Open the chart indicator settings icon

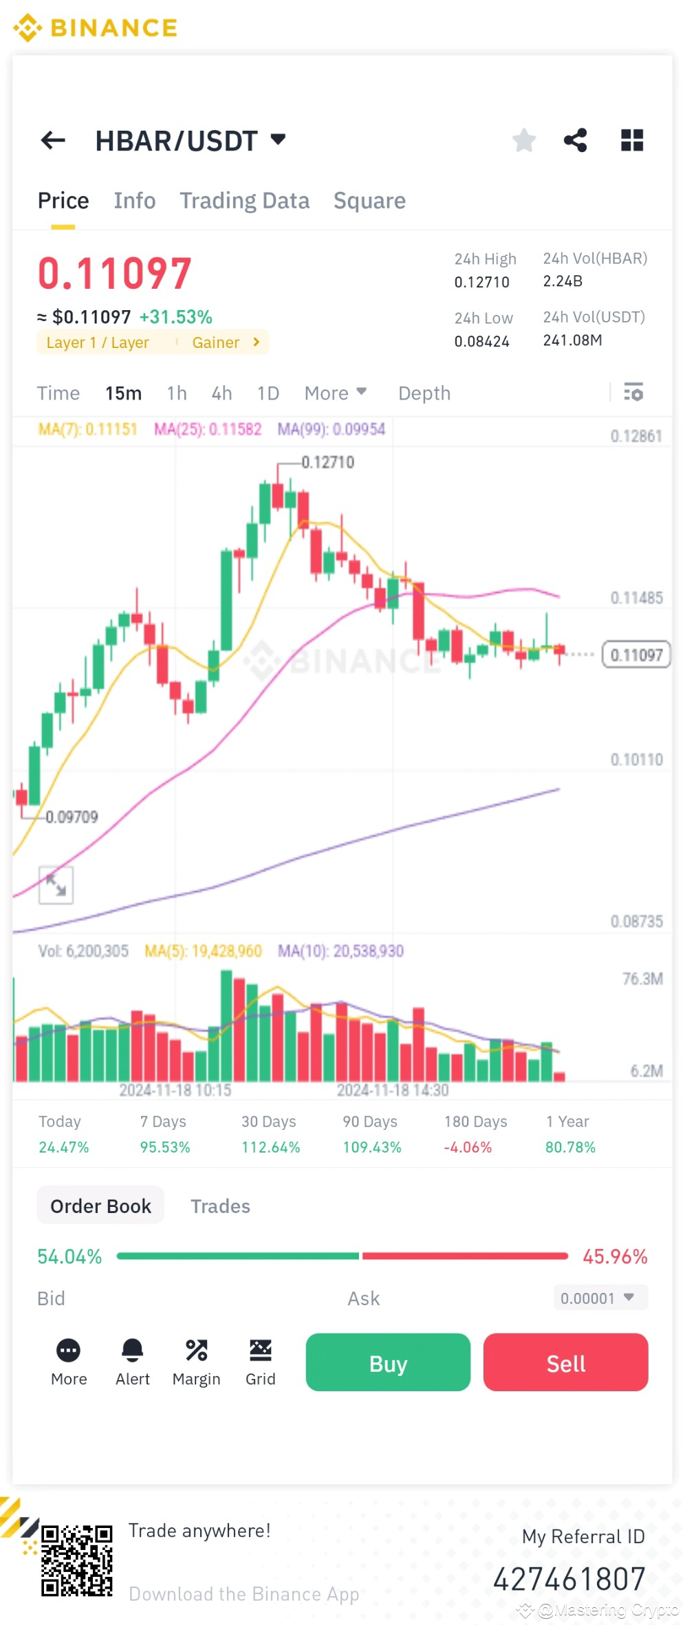(x=633, y=393)
